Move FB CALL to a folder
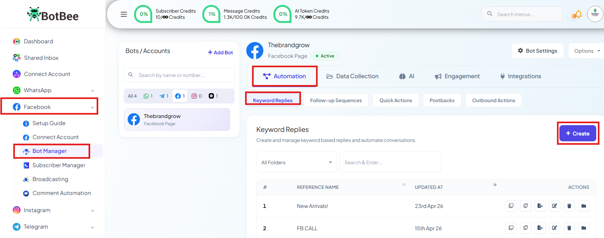Screen dimensions: 604x238 pyautogui.click(x=584, y=228)
